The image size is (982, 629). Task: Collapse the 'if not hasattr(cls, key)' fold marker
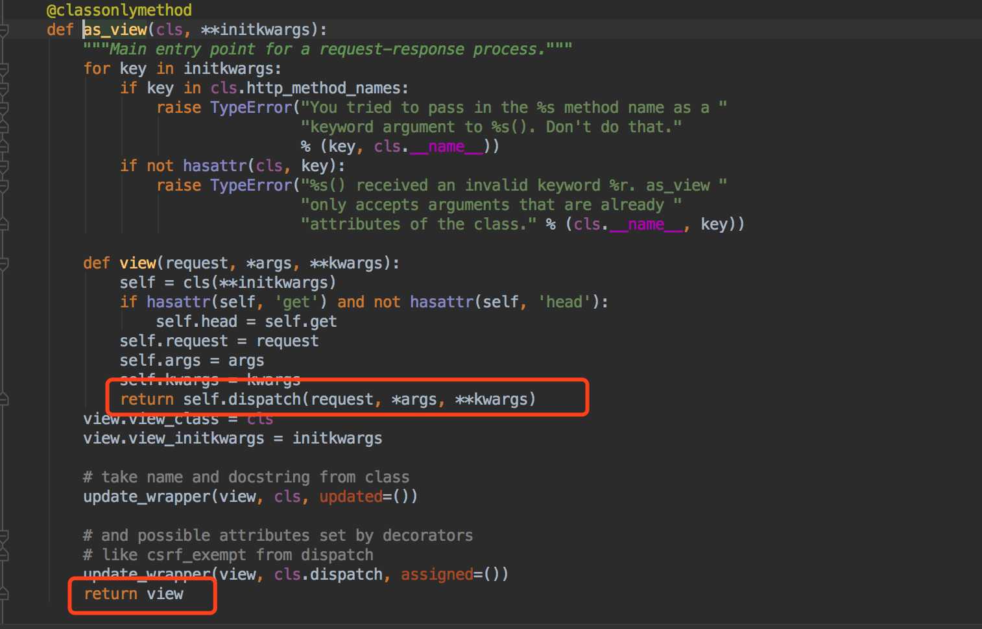click(3, 166)
